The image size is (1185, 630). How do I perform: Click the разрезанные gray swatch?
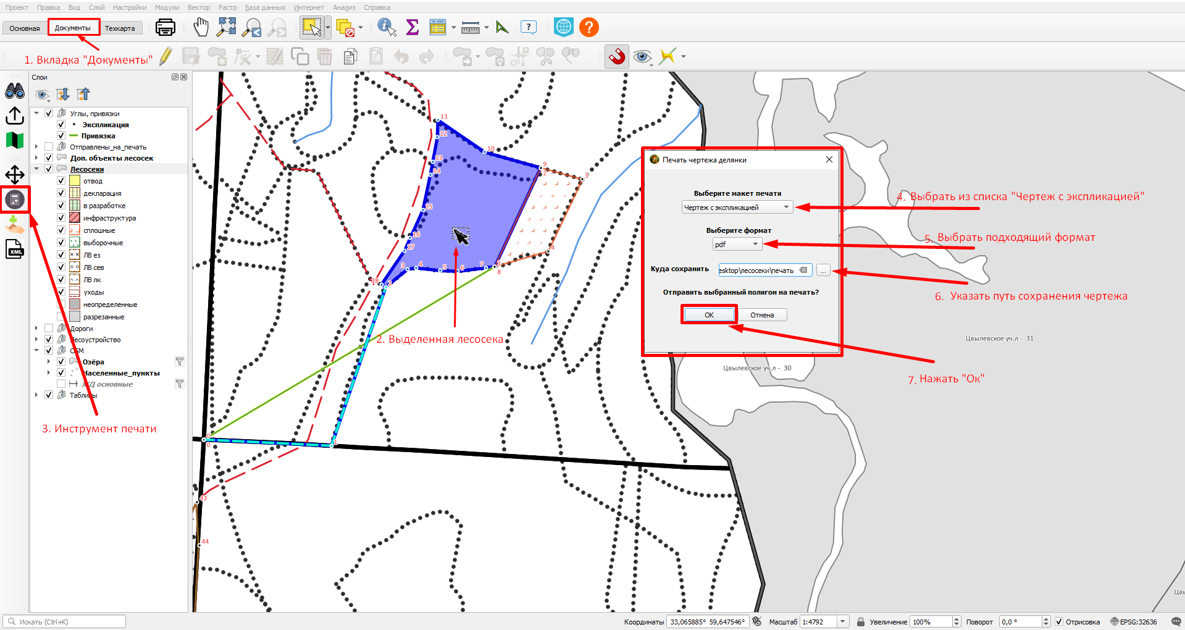point(75,317)
